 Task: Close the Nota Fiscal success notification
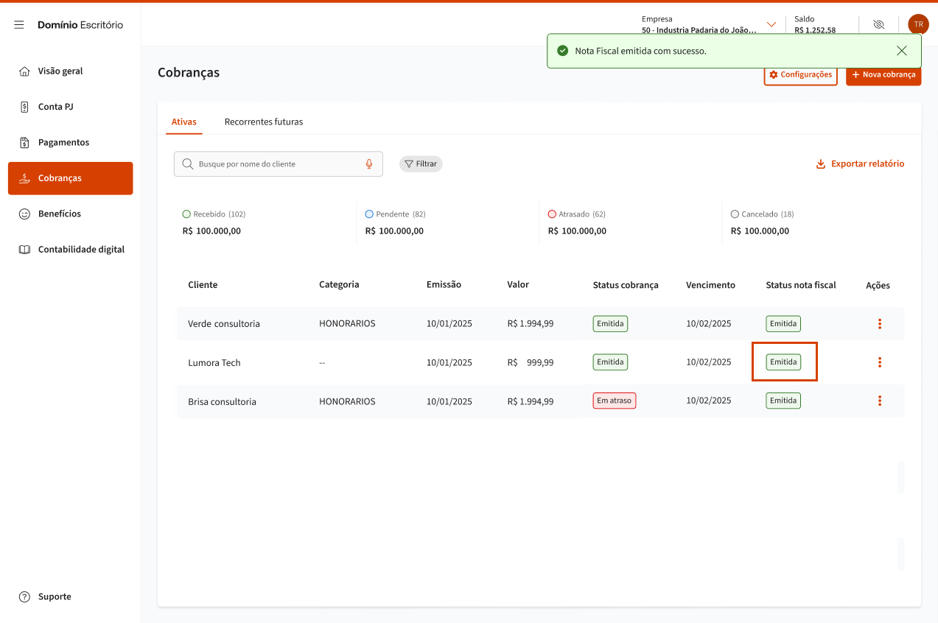[x=901, y=51]
